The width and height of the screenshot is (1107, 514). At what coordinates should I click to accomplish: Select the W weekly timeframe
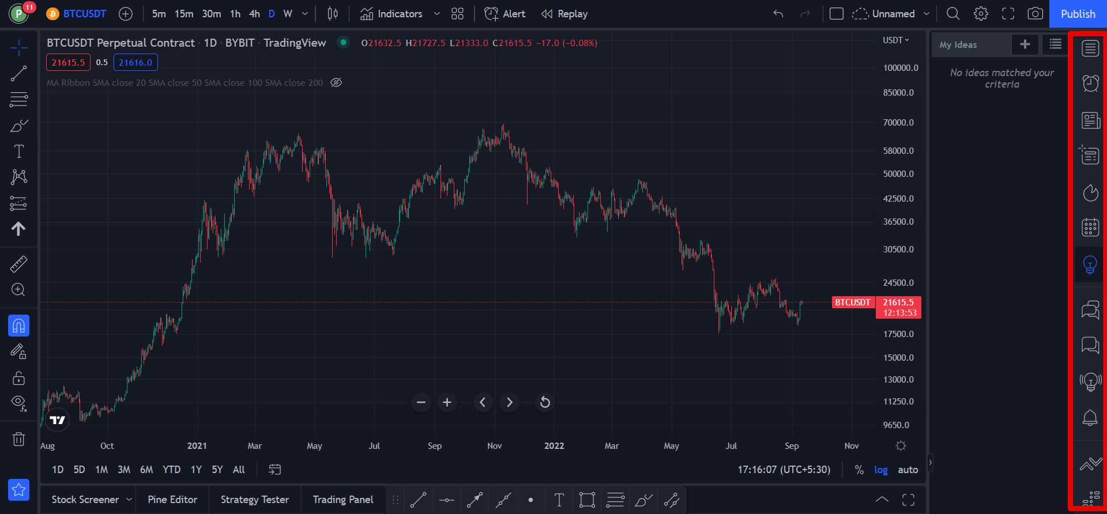288,14
